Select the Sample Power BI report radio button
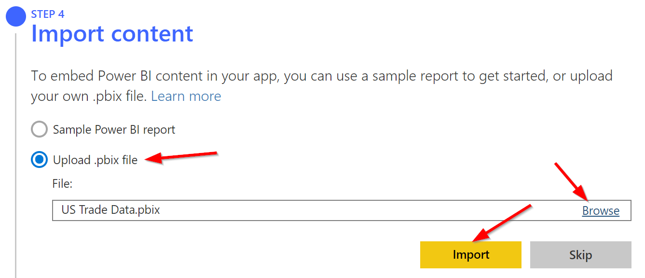This screenshot has width=645, height=278. point(40,129)
